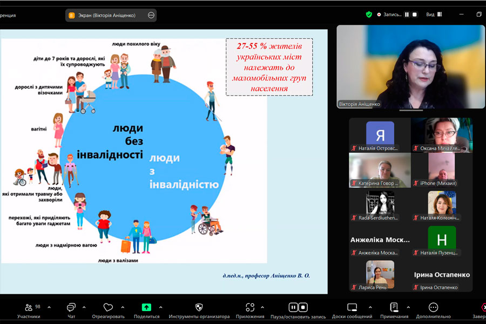
Task: Pause recording from the top bar
Action: (x=407, y=15)
